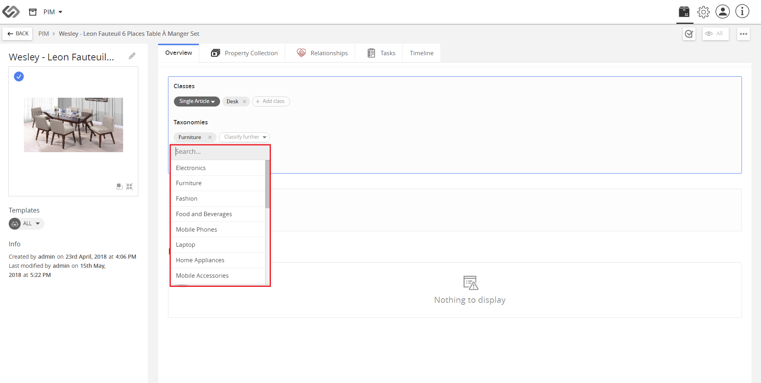The width and height of the screenshot is (761, 383).
Task: Click the taxonomy list scrollbar
Action: (x=268, y=184)
